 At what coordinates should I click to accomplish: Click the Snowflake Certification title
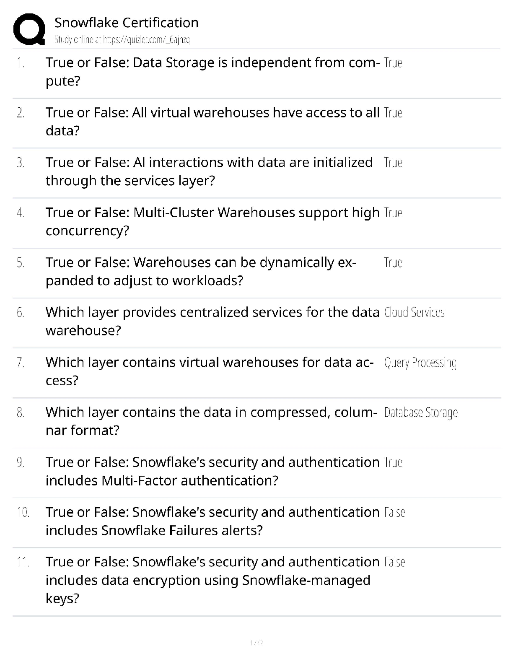127,23
